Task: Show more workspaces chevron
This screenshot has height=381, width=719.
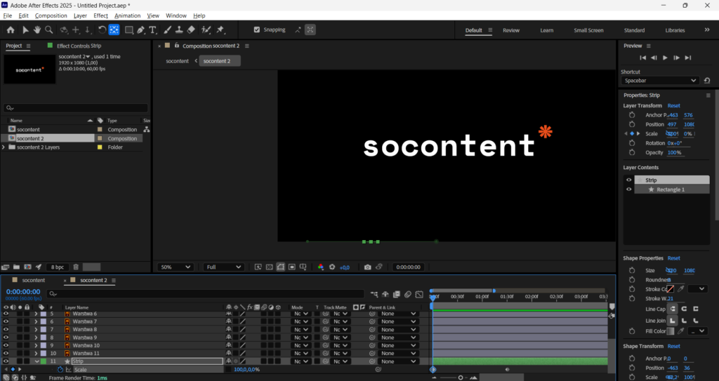Action: pyautogui.click(x=707, y=29)
